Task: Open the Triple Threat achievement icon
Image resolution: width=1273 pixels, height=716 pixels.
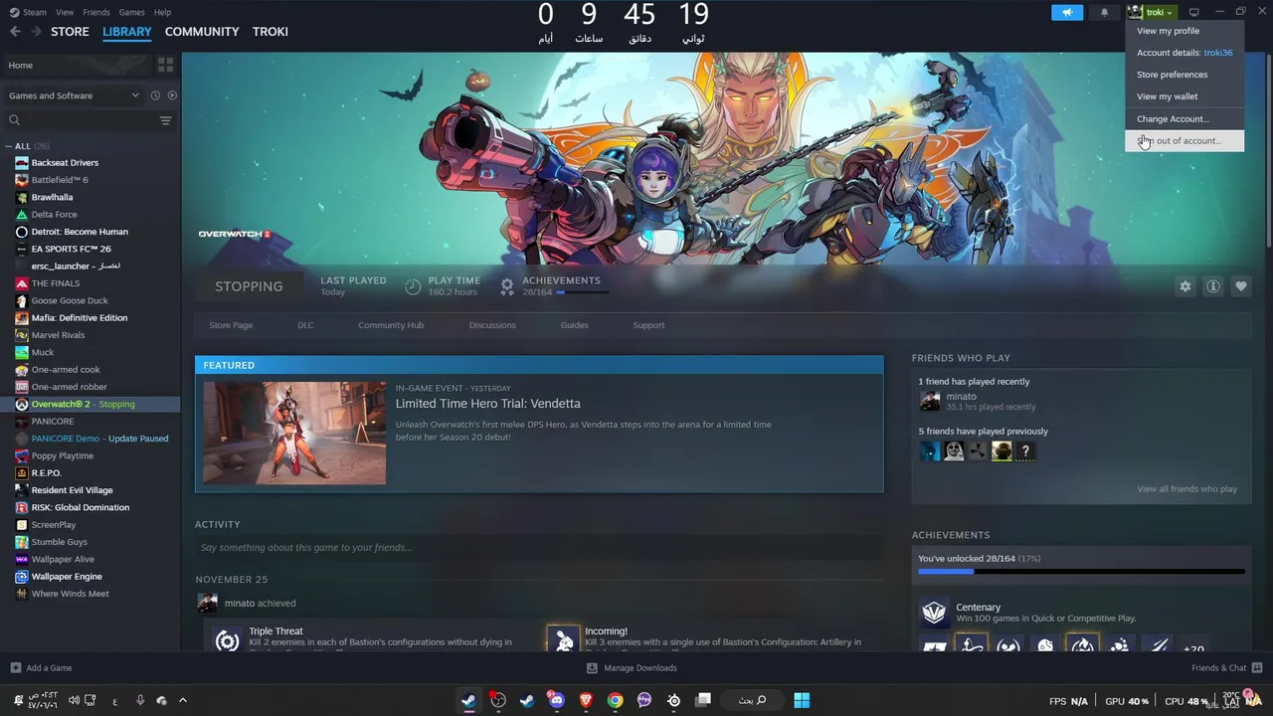Action: point(227,639)
